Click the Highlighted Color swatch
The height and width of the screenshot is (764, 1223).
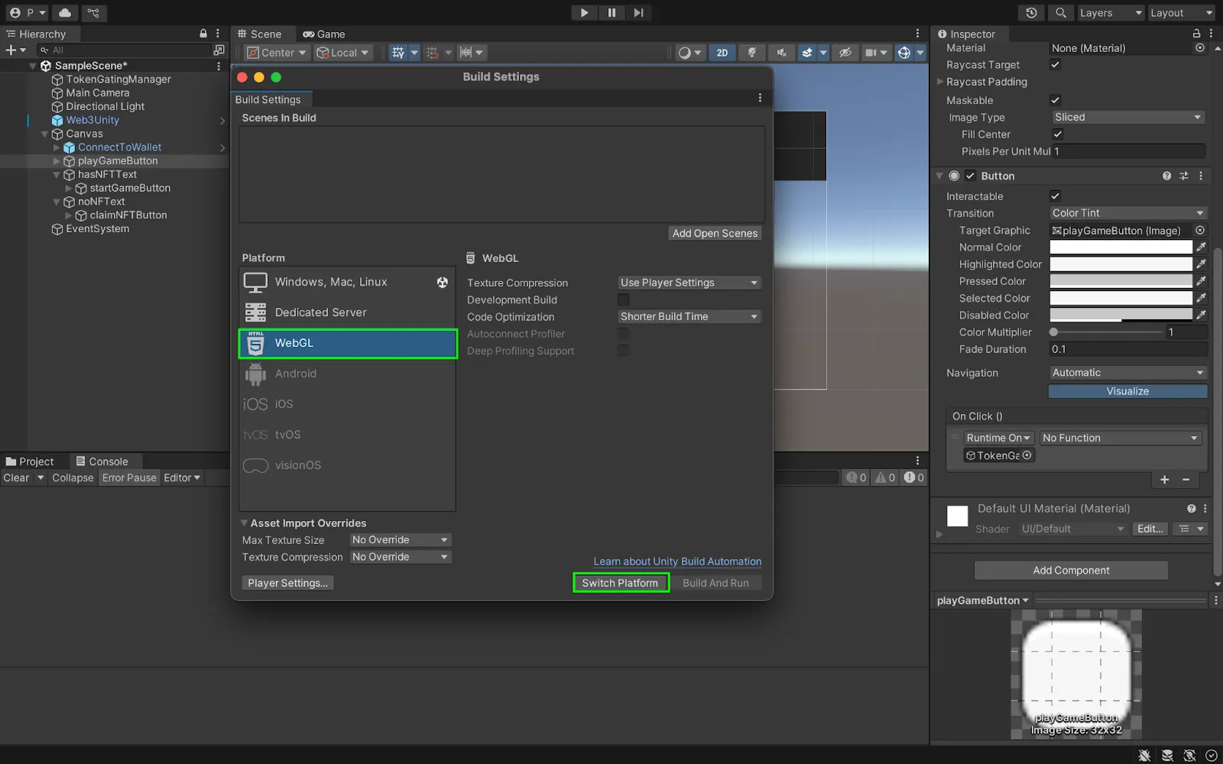(1120, 264)
